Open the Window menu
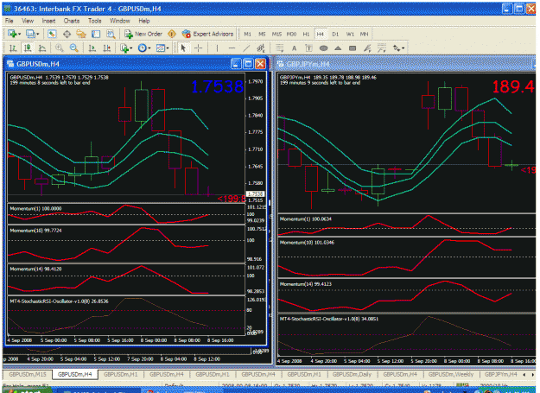This screenshot has height=393, width=540. point(119,21)
